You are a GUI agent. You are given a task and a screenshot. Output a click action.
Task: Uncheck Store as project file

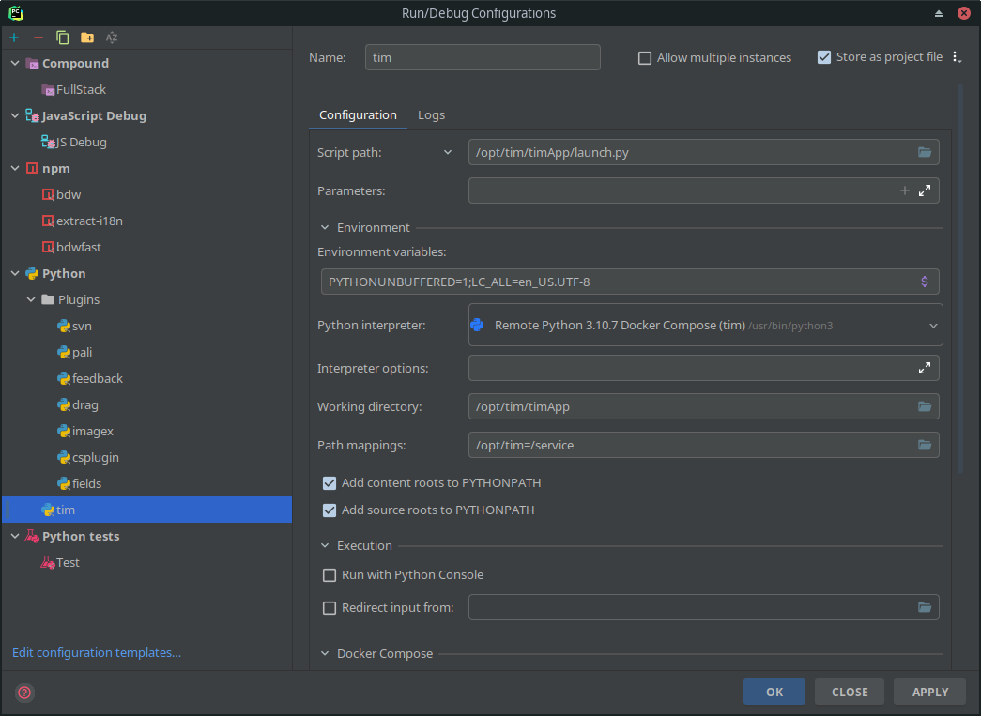824,57
